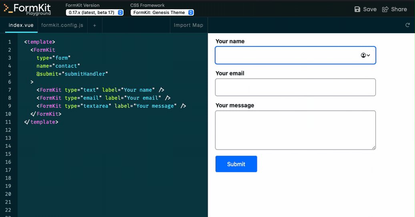Click line number 12 in gutter

click(x=8, y=130)
